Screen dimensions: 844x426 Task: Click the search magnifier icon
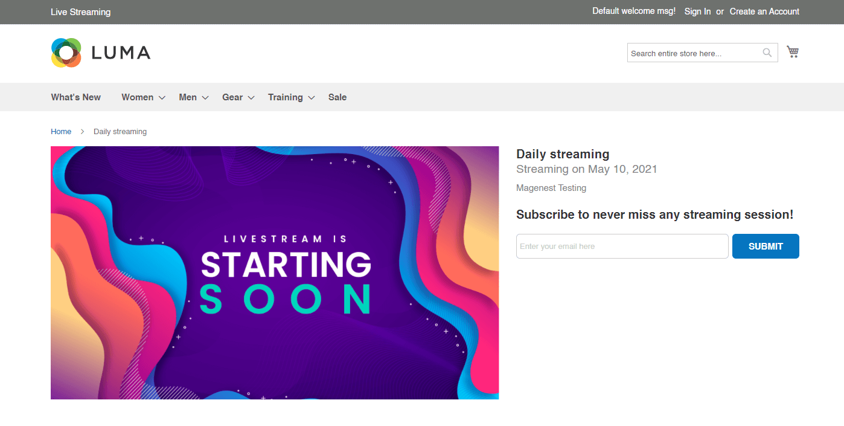767,53
